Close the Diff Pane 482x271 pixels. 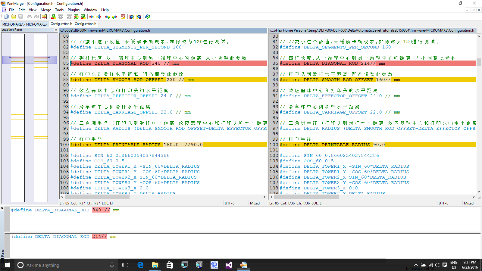click(x=2, y=208)
